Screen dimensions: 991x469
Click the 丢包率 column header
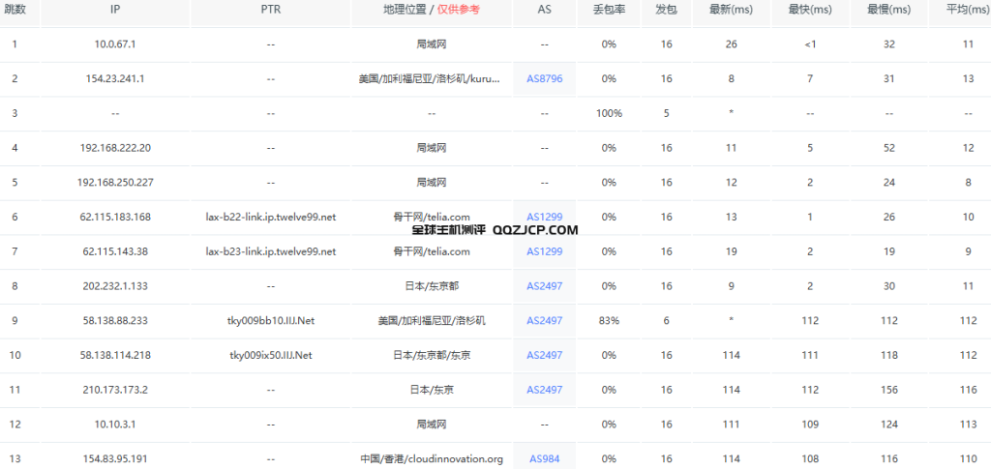609,10
